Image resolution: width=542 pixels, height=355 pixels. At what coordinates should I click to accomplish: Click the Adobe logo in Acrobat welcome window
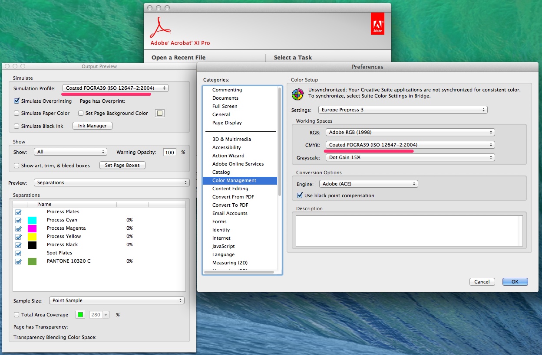[377, 23]
